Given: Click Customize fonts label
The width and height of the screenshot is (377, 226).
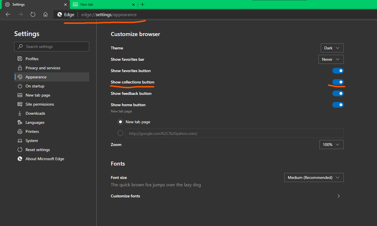Looking at the screenshot, I should pos(125,196).
